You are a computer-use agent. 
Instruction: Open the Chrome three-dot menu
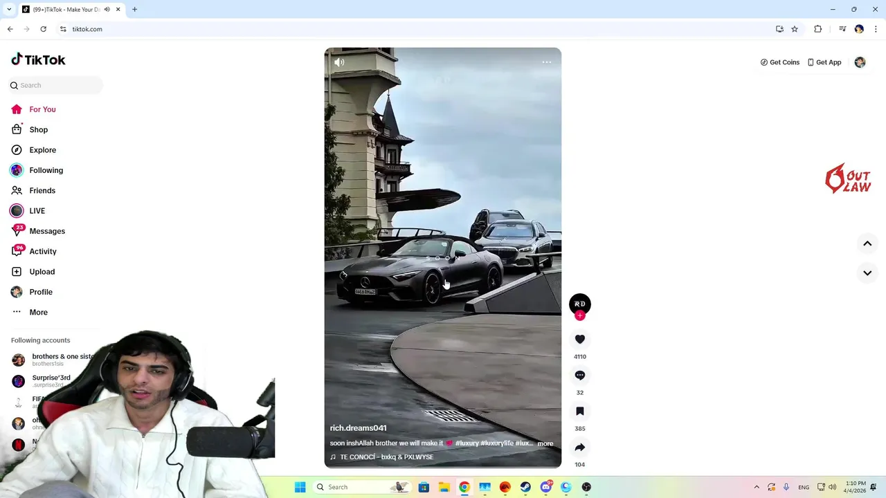click(x=876, y=29)
